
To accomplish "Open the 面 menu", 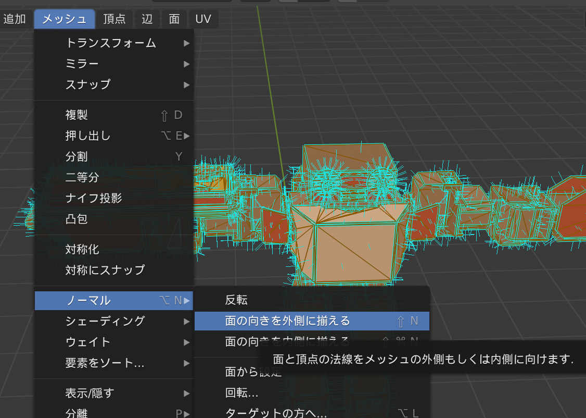I will coord(174,19).
